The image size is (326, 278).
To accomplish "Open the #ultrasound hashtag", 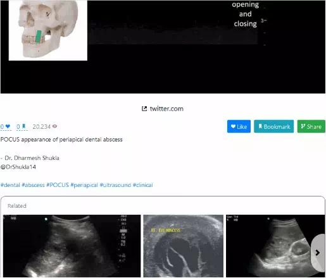I will click(115, 185).
